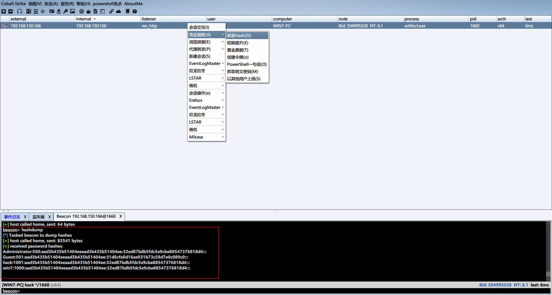This screenshot has width=552, height=295.
Task: Click the coffee cup Java applet icon
Action: click(89, 11)
